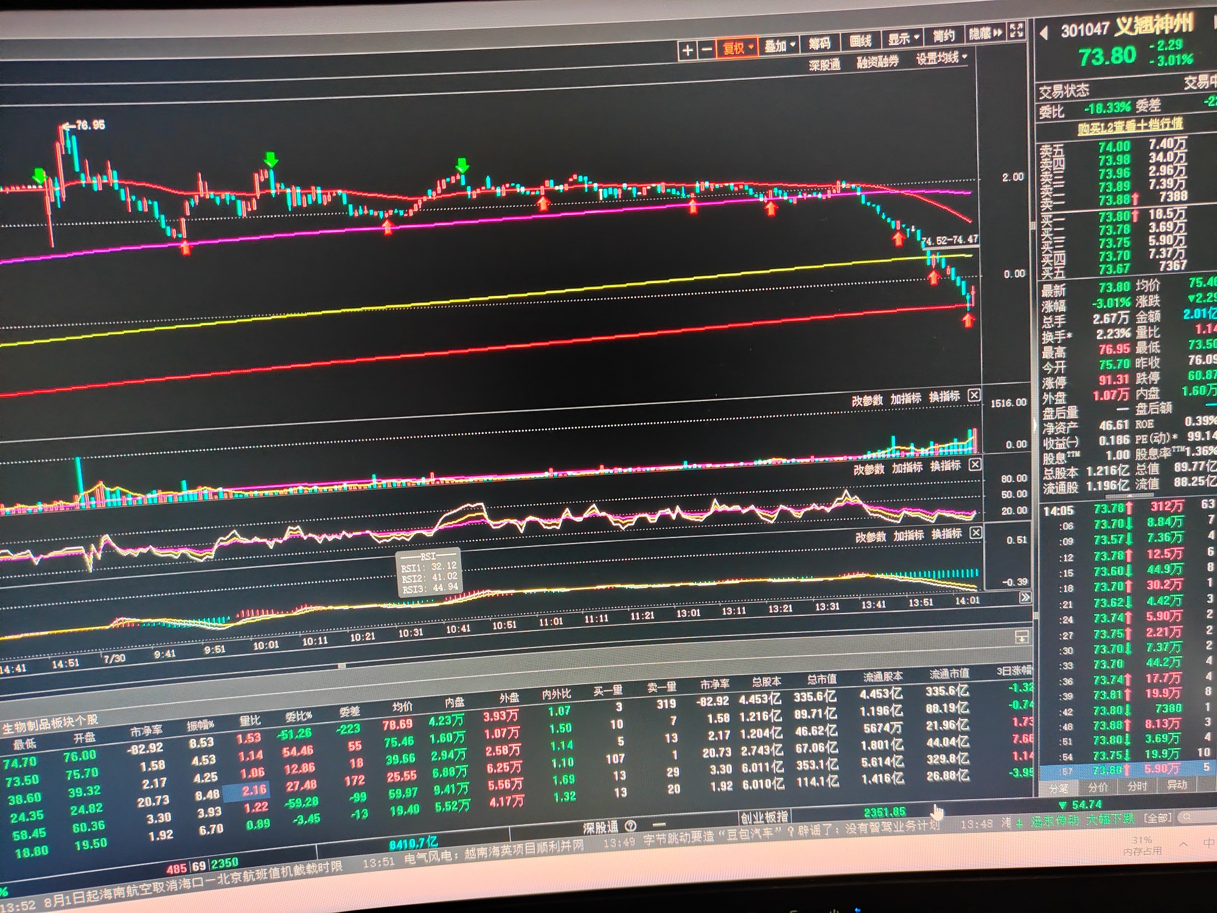Screen dimensions: 1217x913
Task: Close the RSI indicator panel
Action: click(x=975, y=464)
